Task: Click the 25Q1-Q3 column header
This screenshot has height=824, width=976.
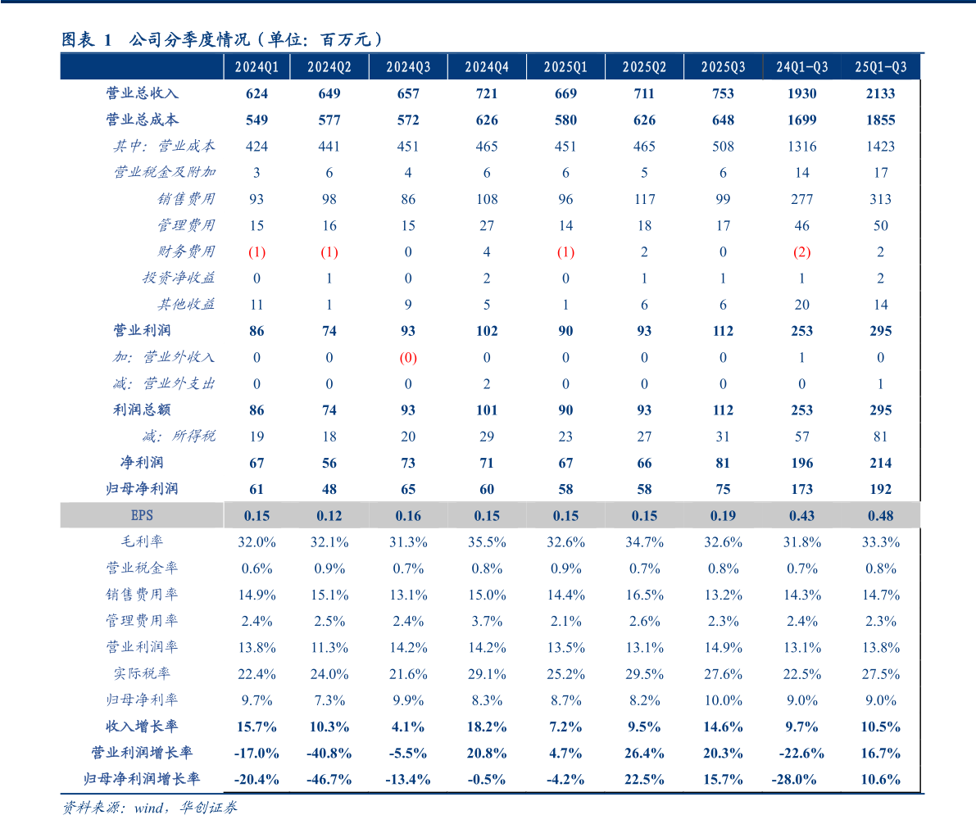Action: [880, 67]
